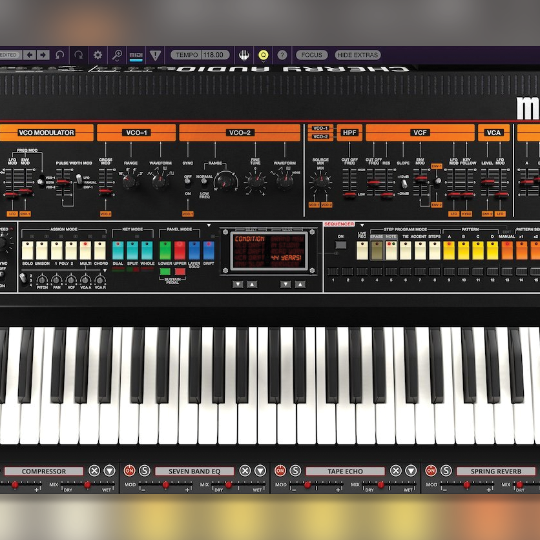The image size is (540, 540).
Task: Click the VCO-2 Fine Tune knob
Action: [256, 181]
